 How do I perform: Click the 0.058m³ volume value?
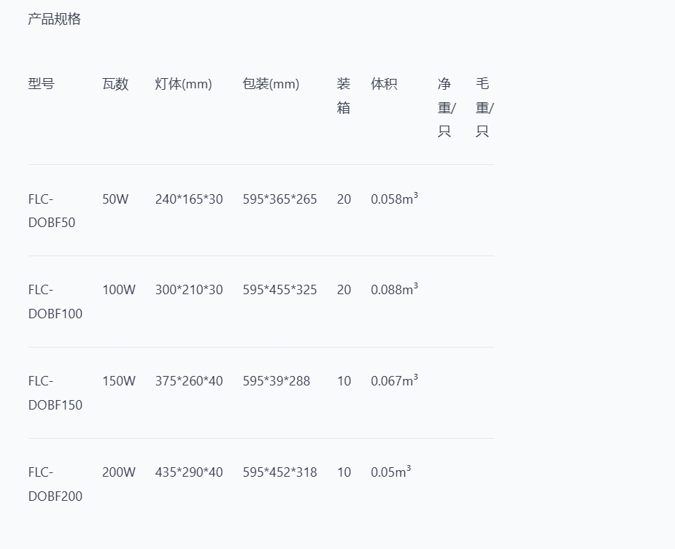click(x=394, y=199)
